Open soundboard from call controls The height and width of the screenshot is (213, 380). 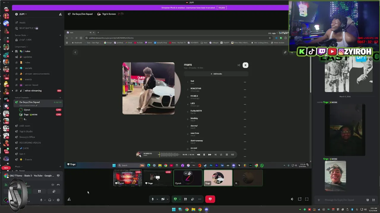click(193, 199)
